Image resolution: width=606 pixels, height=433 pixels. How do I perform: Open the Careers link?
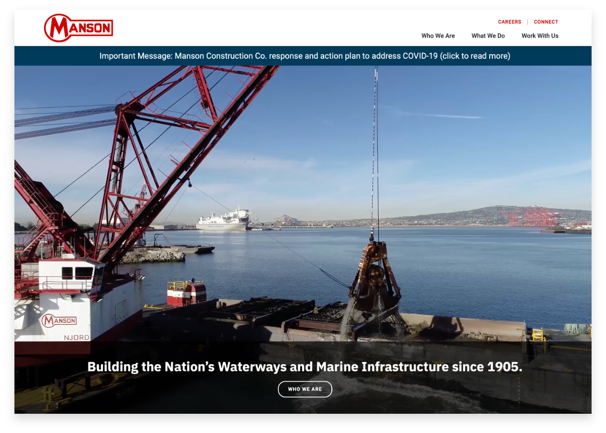[x=509, y=22]
